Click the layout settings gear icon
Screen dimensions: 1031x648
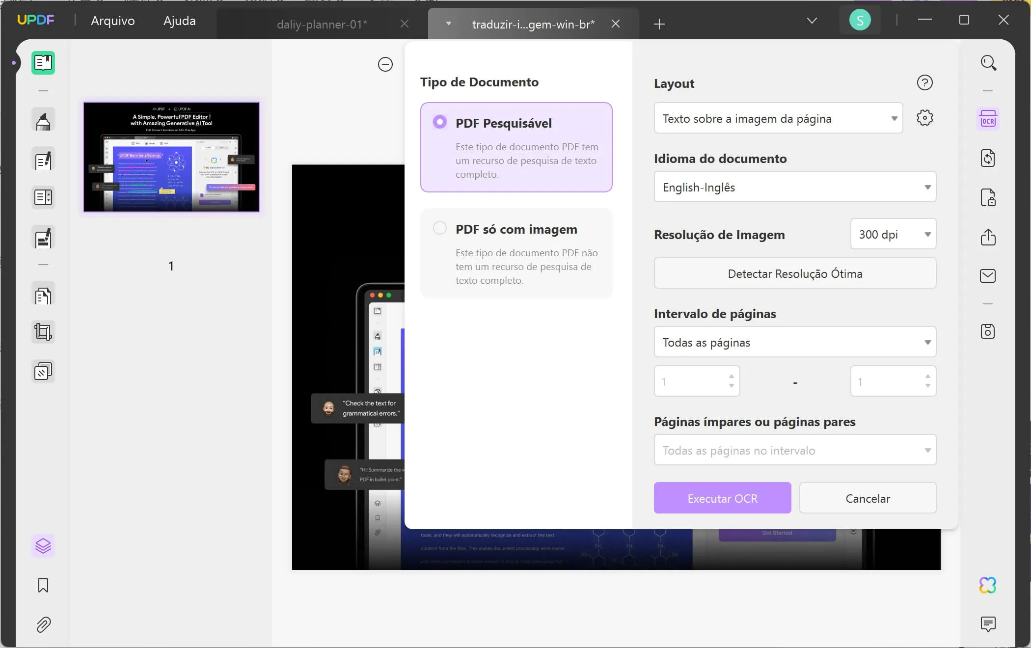[x=924, y=118]
